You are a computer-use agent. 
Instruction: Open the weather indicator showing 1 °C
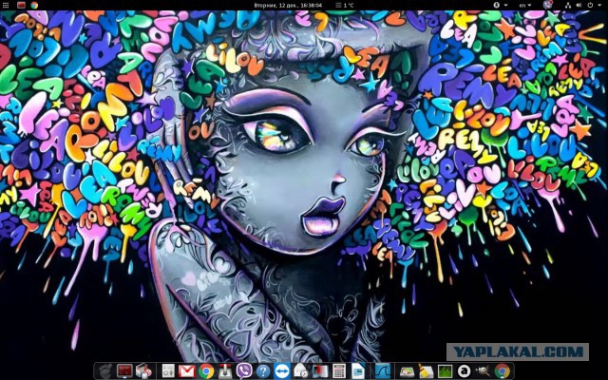[x=345, y=6]
